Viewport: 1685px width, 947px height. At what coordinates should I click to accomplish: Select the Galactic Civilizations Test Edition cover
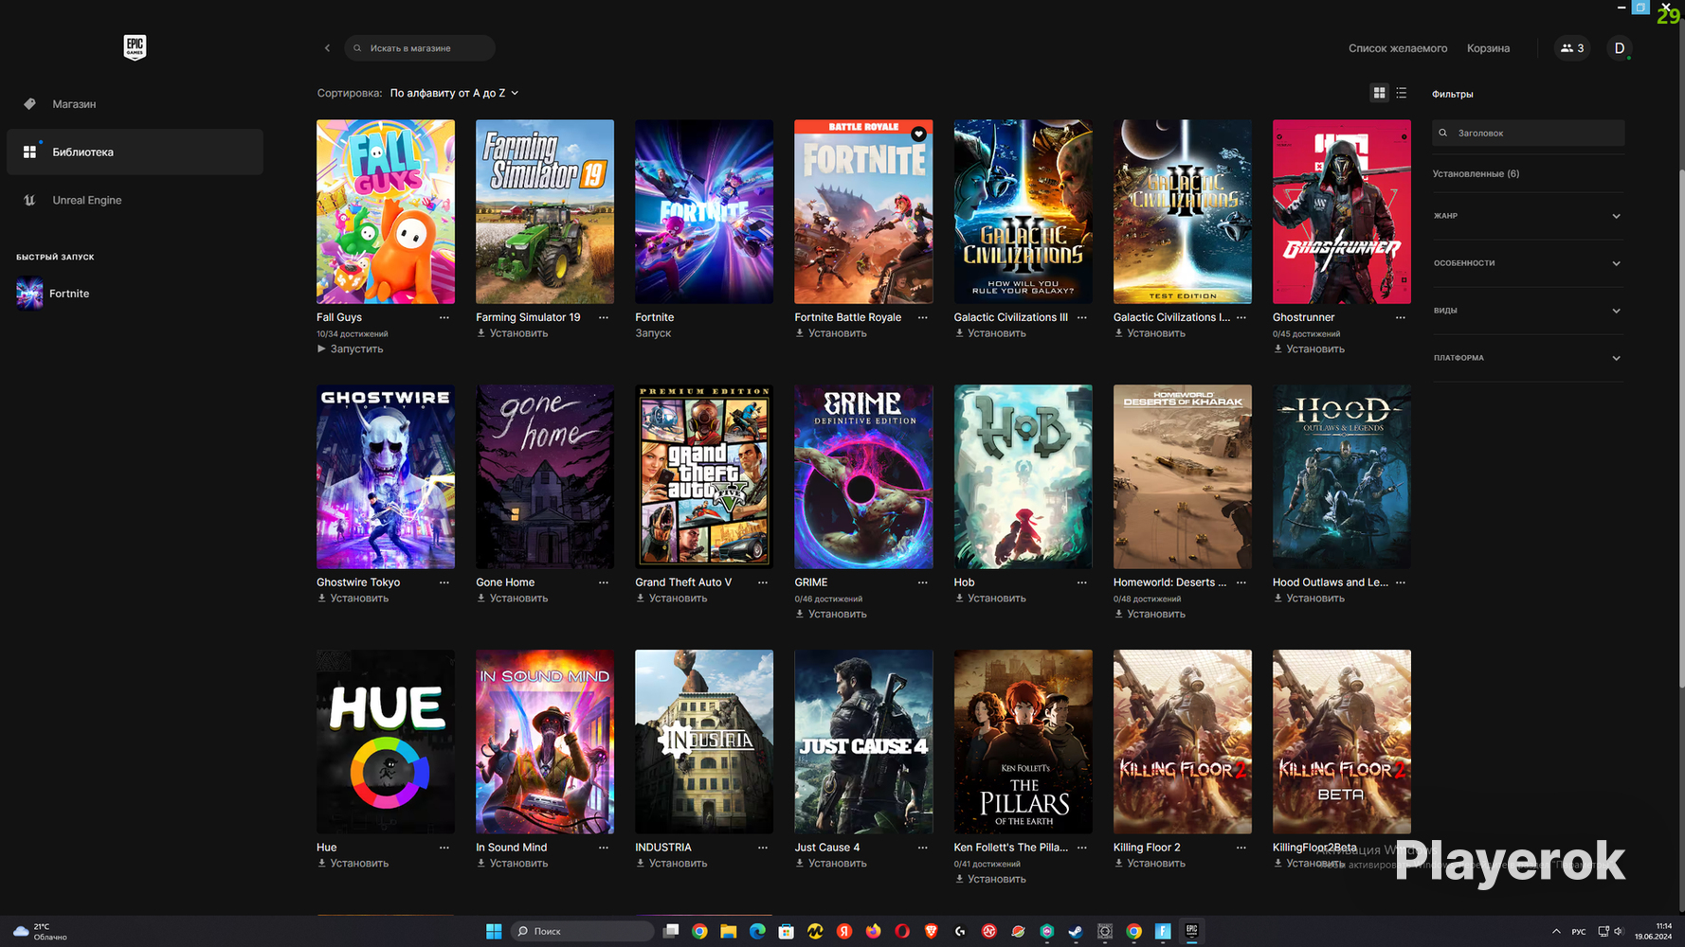1183,211
